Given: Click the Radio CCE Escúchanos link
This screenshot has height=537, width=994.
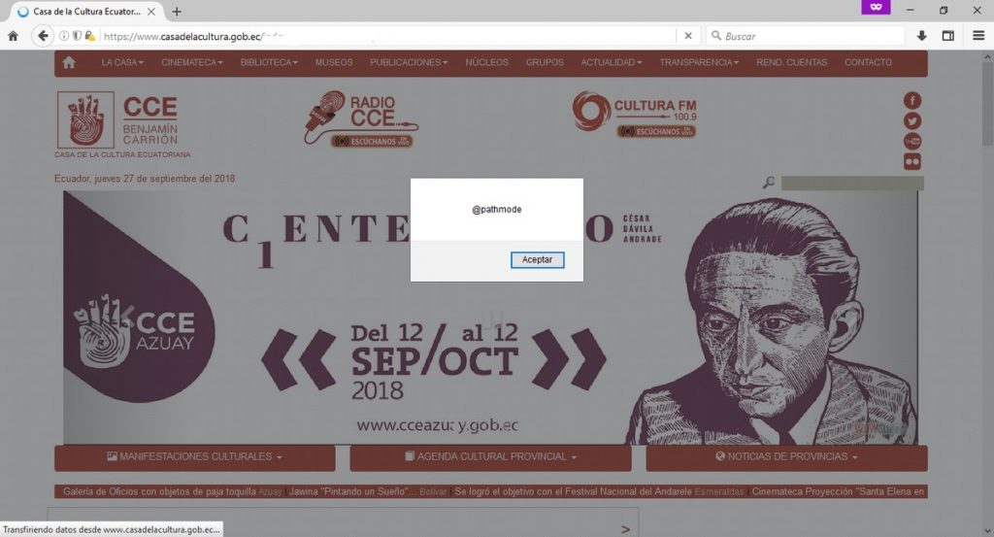Looking at the screenshot, I should pyautogui.click(x=372, y=142).
